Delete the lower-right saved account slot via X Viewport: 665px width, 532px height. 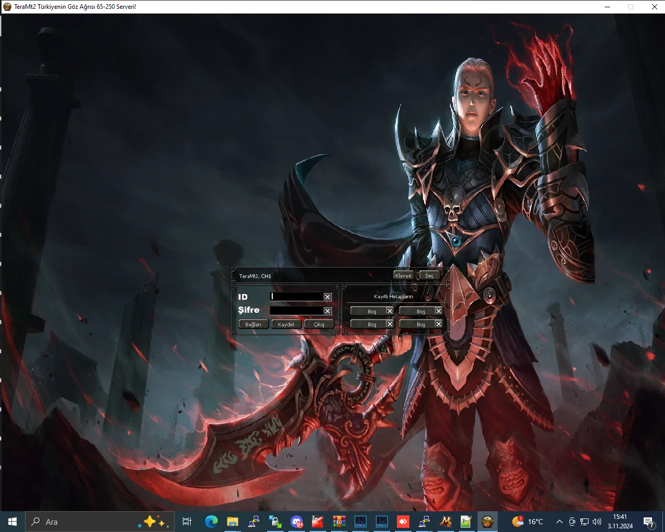[438, 324]
